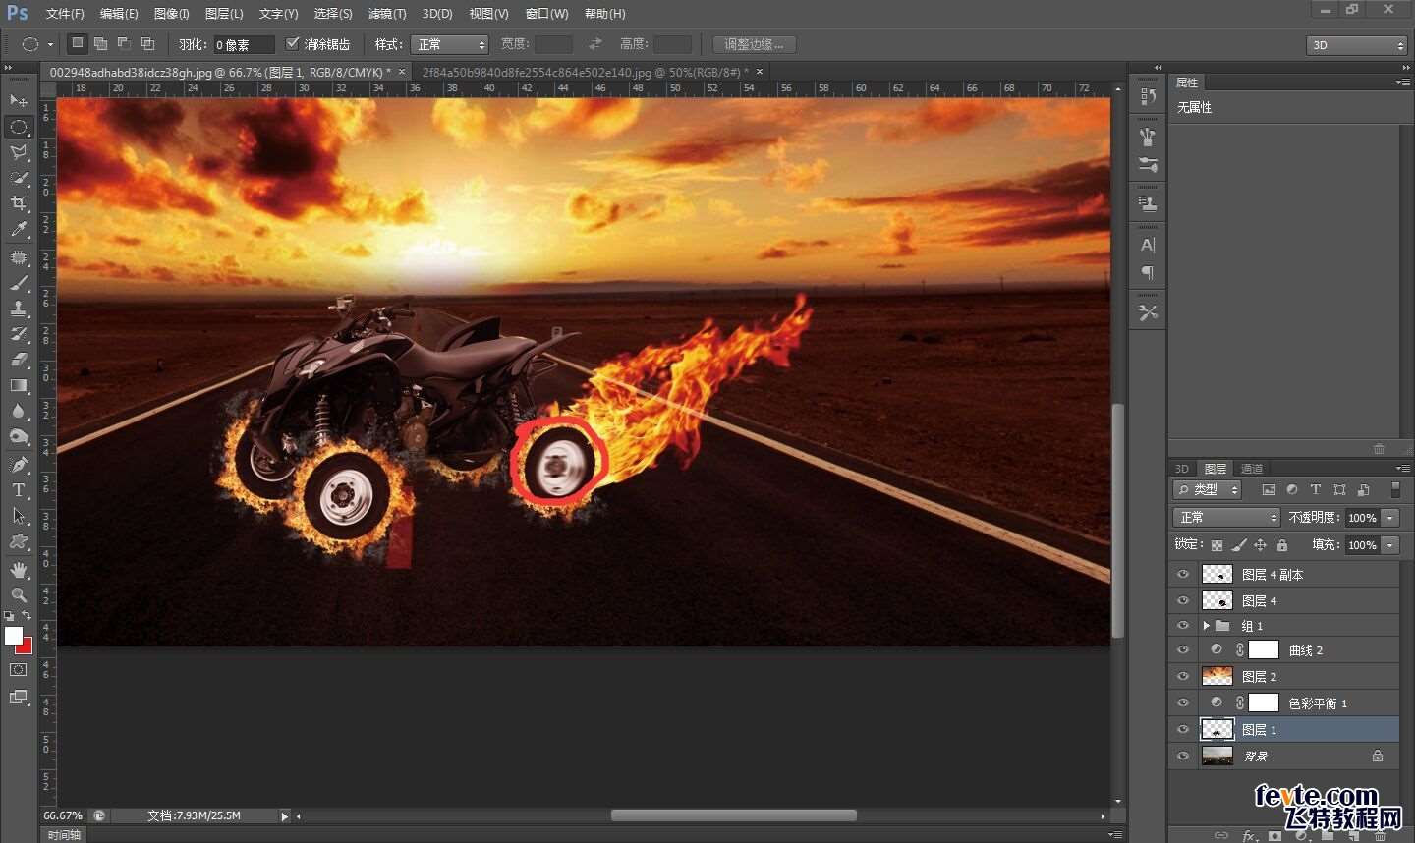Viewport: 1415px width, 843px height.
Task: Open the opacity (不透明度) slider arrow
Action: coord(1390,518)
